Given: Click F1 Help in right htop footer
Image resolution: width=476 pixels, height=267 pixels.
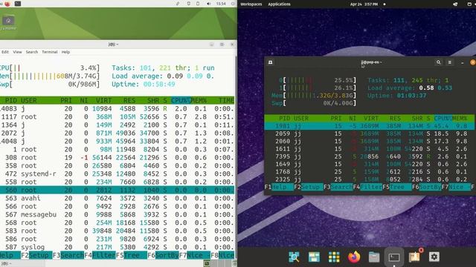Looking at the screenshot, I should [279, 187].
